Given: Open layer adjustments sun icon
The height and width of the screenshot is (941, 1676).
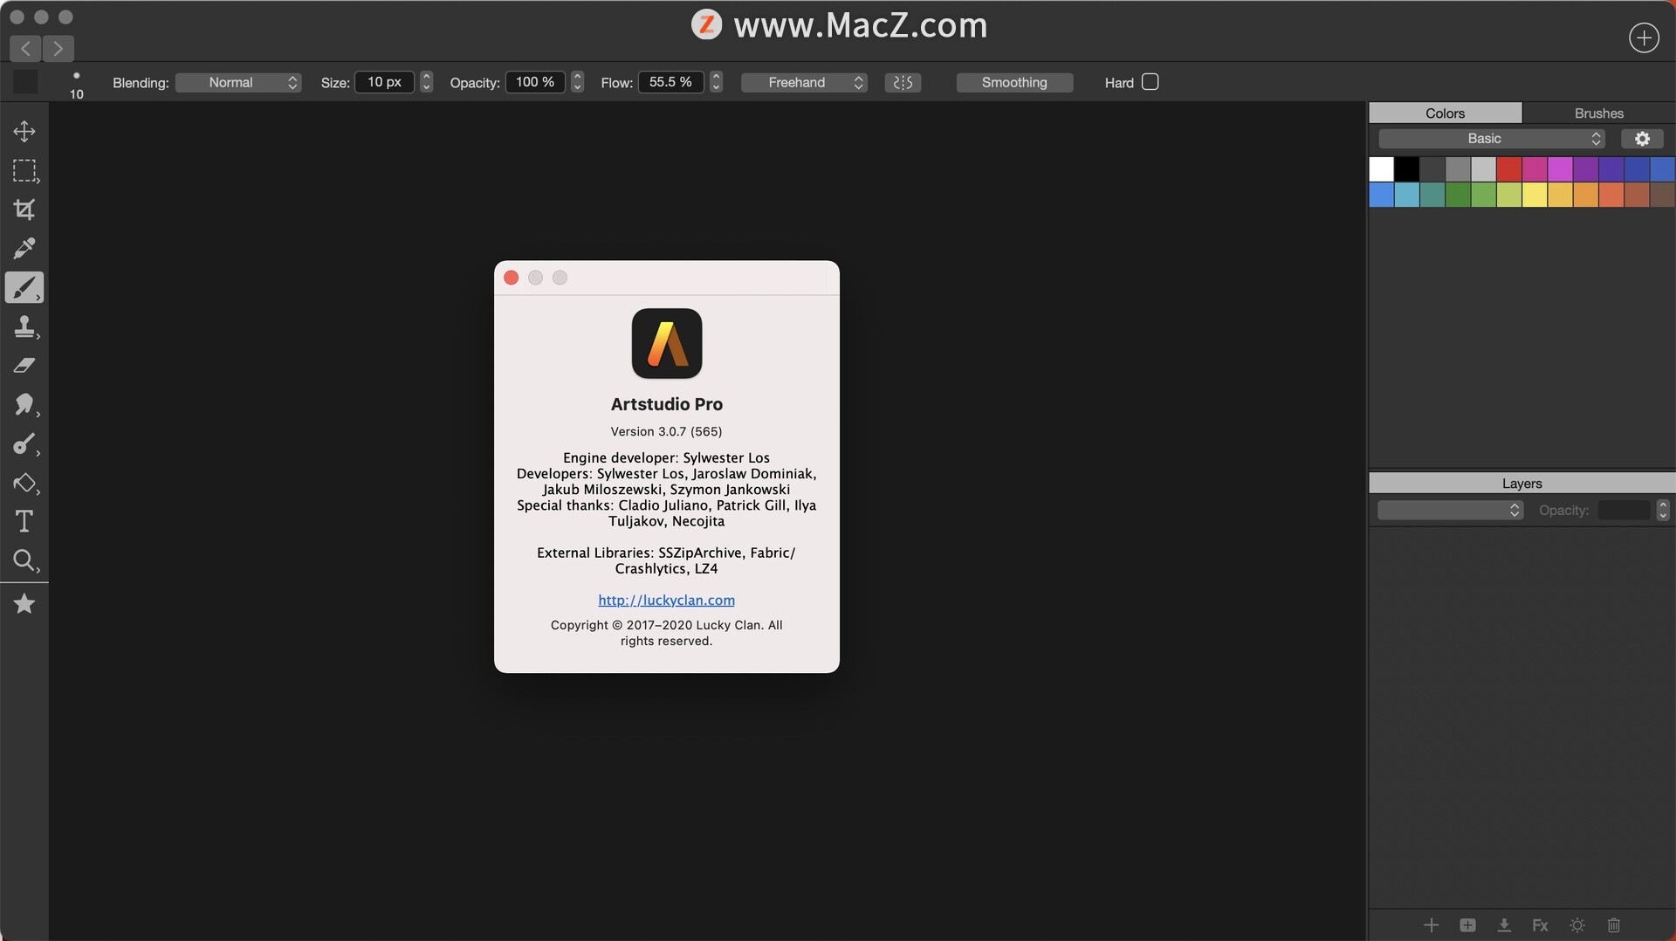Looking at the screenshot, I should (x=1577, y=924).
